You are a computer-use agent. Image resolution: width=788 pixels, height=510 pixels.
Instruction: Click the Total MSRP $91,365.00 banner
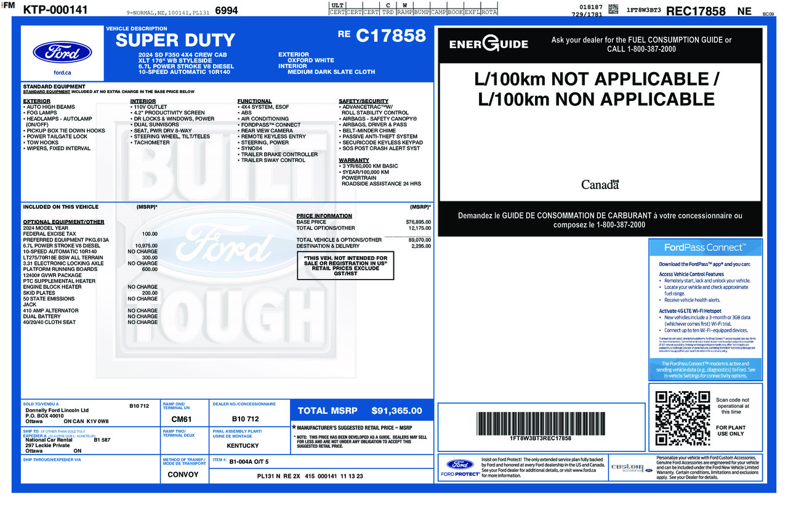360,411
